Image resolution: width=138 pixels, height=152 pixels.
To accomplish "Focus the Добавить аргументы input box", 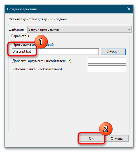I will coord(107,60).
